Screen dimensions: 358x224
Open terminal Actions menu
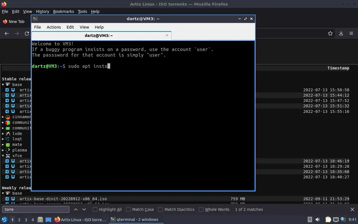point(54,27)
